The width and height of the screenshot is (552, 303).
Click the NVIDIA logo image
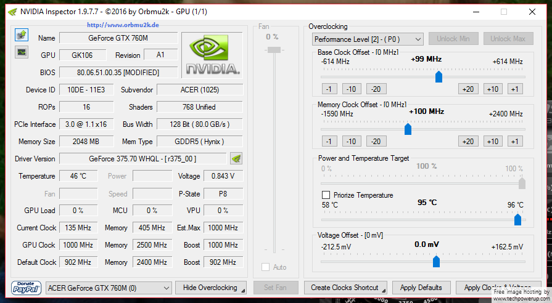click(x=212, y=55)
